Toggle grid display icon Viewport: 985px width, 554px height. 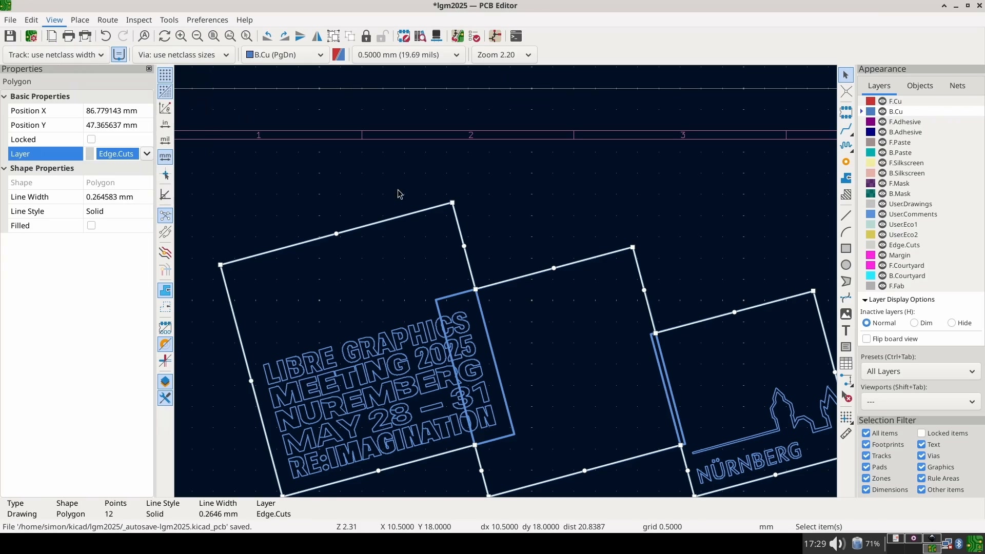[165, 75]
